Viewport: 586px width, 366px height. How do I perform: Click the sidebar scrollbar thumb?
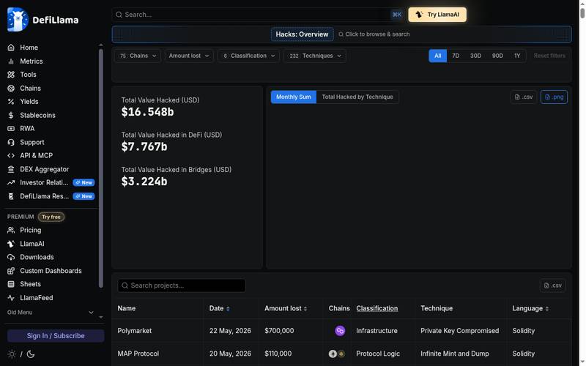(100, 168)
